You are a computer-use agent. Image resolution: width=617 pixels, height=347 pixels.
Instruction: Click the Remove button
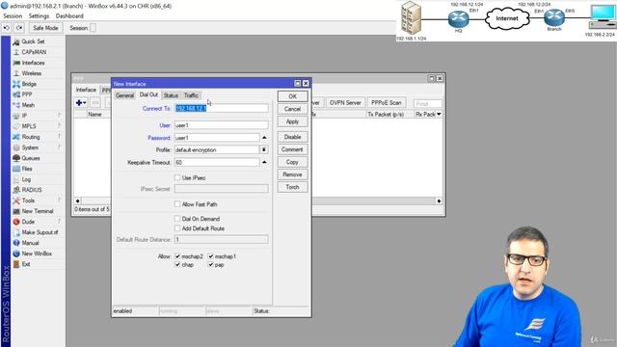292,174
